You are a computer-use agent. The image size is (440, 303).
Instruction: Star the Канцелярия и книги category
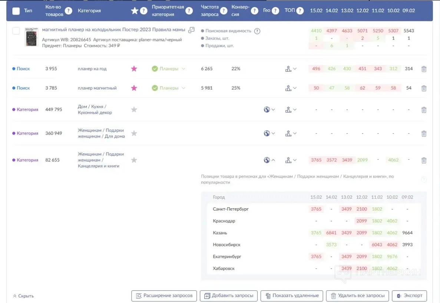coord(134,160)
